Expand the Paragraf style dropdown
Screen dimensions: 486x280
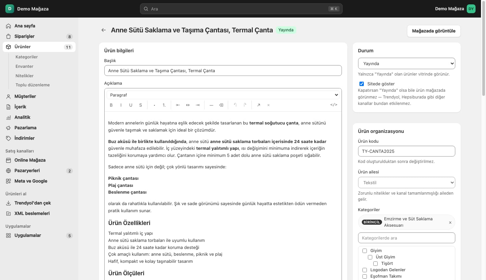[223, 95]
